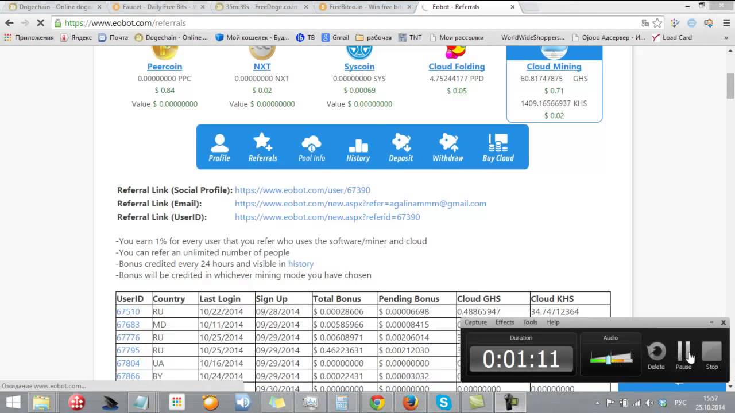This screenshot has height=413, width=735.
Task: Open the Referrals icon in blue toolbar
Action: click(262, 147)
